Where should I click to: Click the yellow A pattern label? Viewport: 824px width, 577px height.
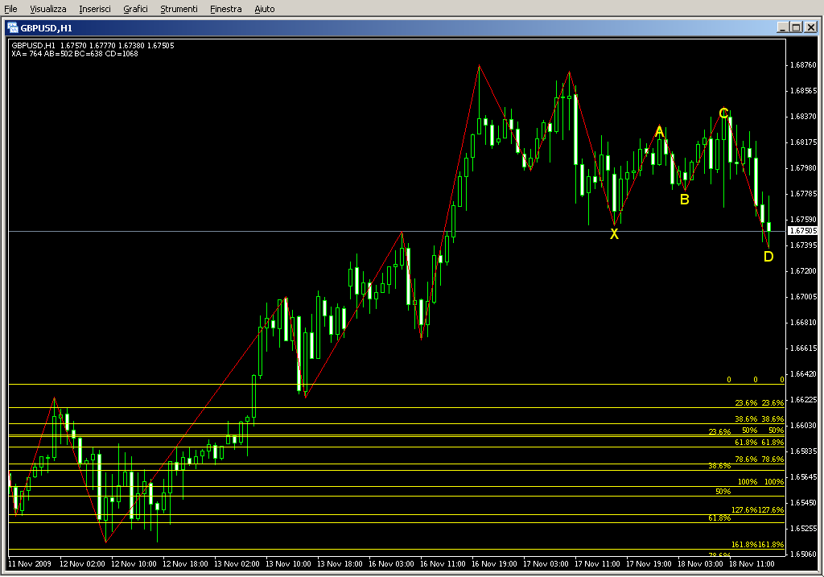[x=660, y=131]
